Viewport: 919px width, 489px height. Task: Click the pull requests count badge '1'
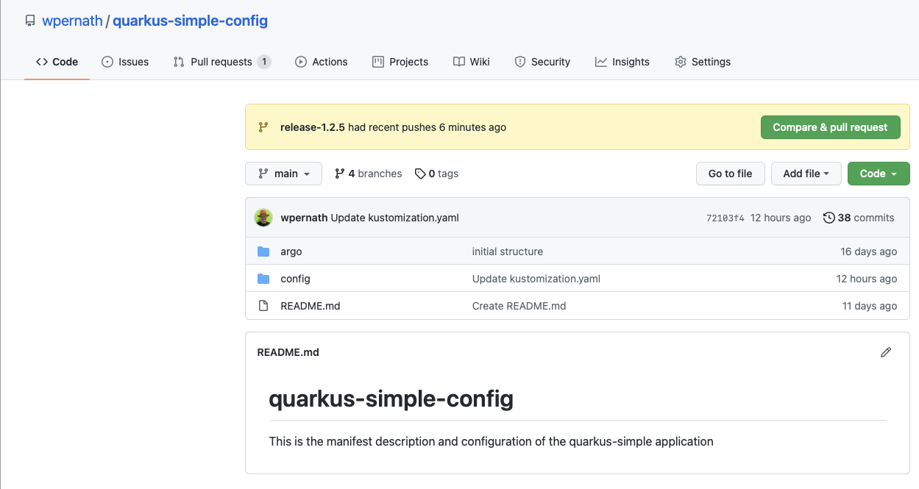[x=263, y=62]
